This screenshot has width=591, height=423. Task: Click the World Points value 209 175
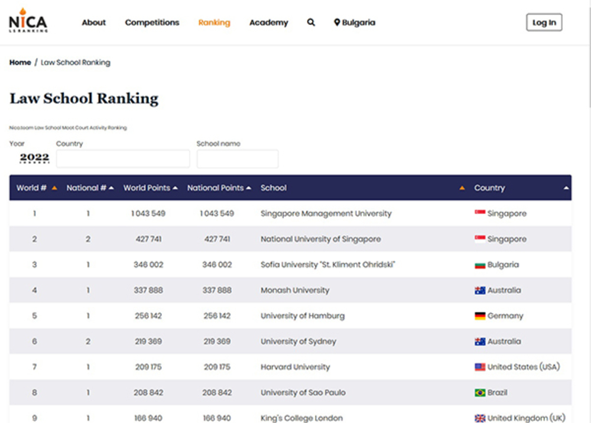148,367
